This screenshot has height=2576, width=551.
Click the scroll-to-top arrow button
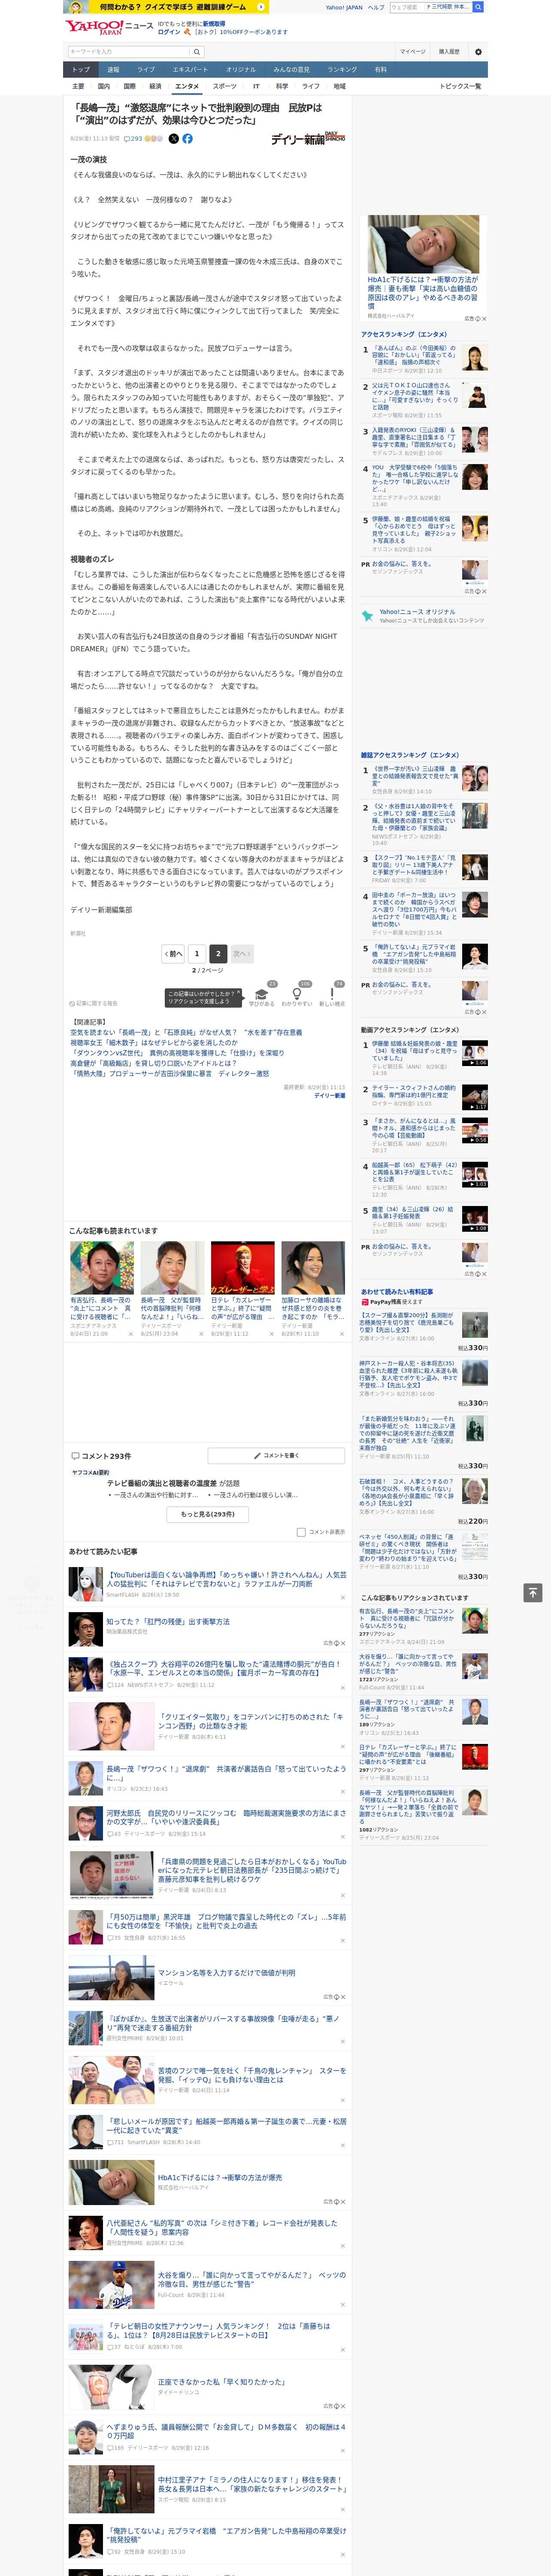(x=533, y=1593)
